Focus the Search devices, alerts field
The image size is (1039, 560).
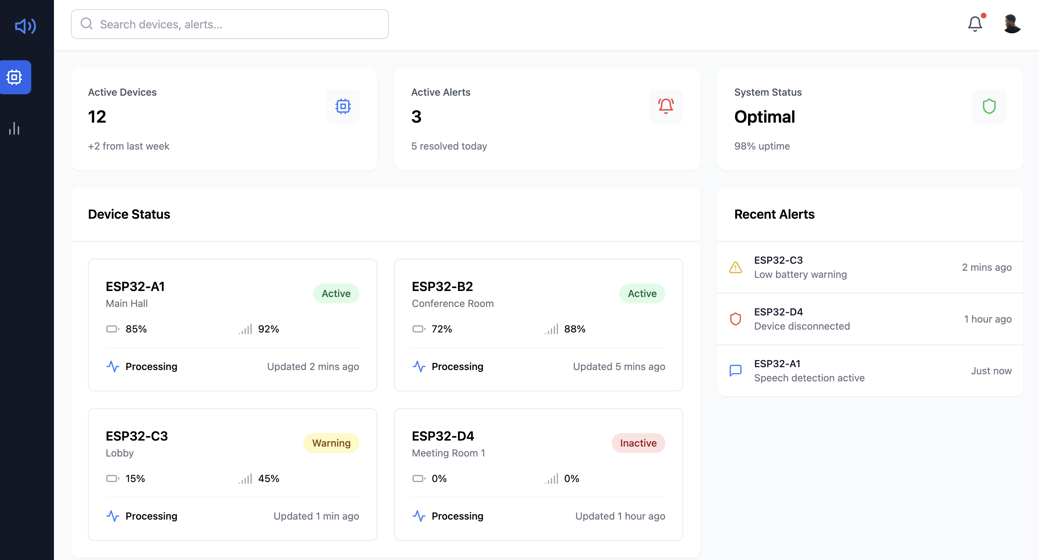click(x=230, y=24)
